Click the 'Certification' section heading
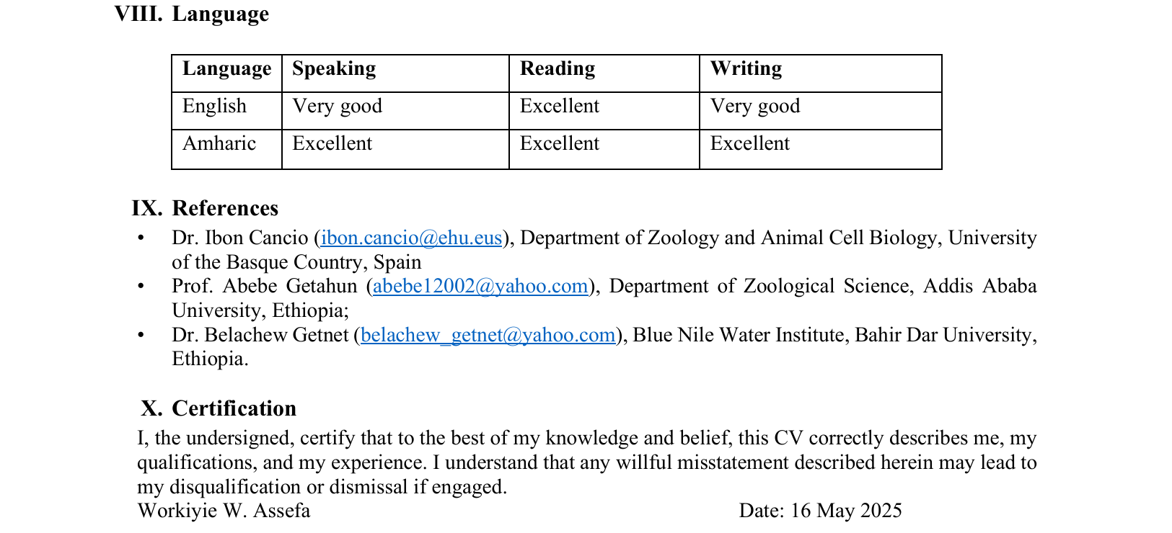1172x533 pixels. click(234, 408)
